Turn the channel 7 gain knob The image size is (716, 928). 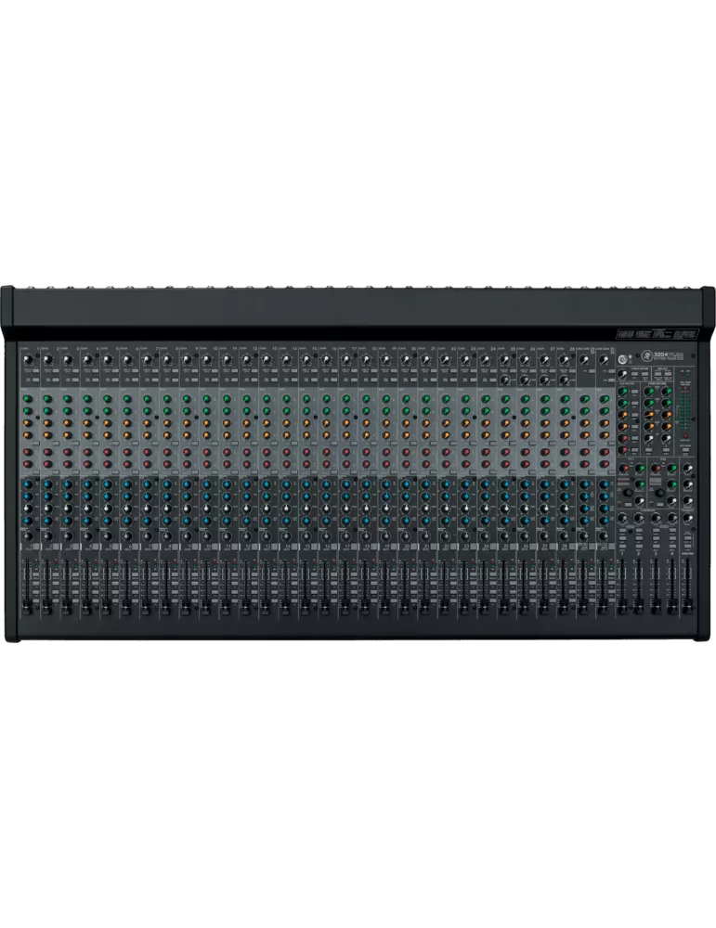pyautogui.click(x=147, y=359)
